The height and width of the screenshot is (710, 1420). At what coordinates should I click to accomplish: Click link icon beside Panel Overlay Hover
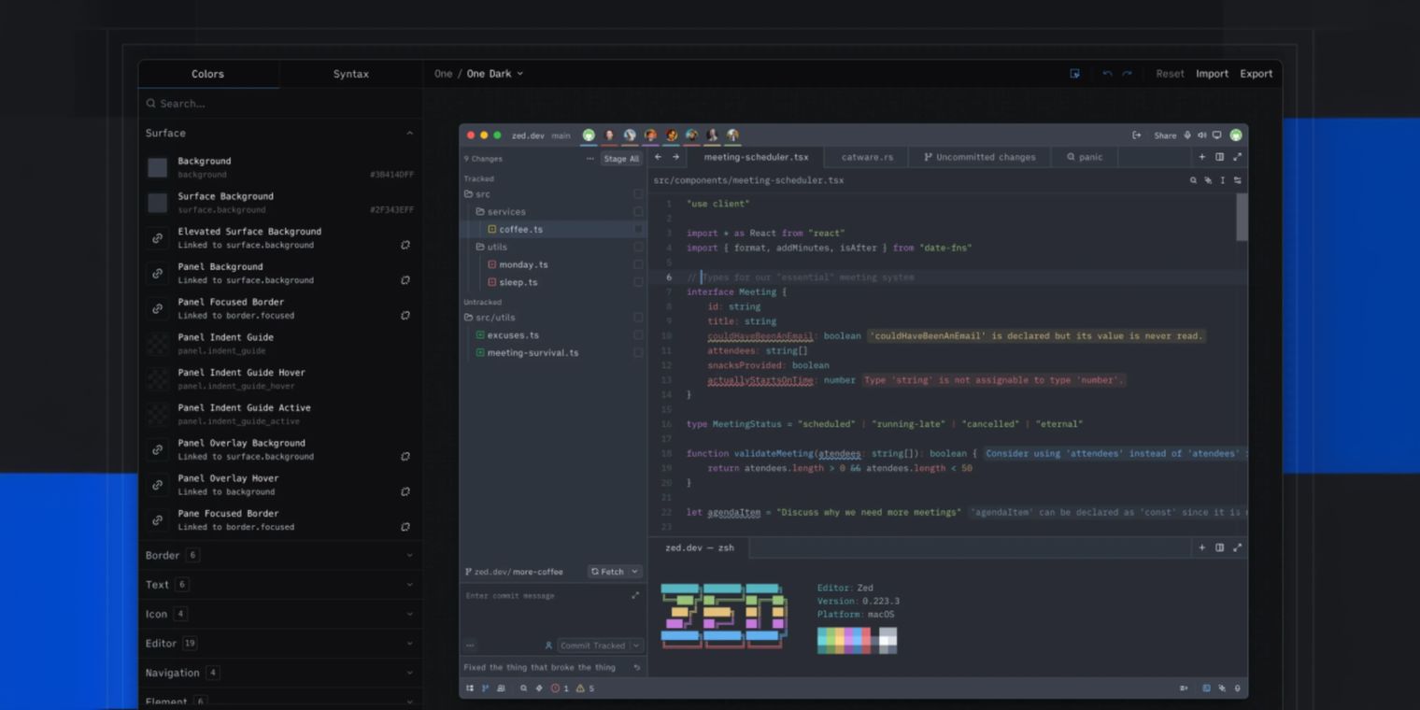[158, 485]
